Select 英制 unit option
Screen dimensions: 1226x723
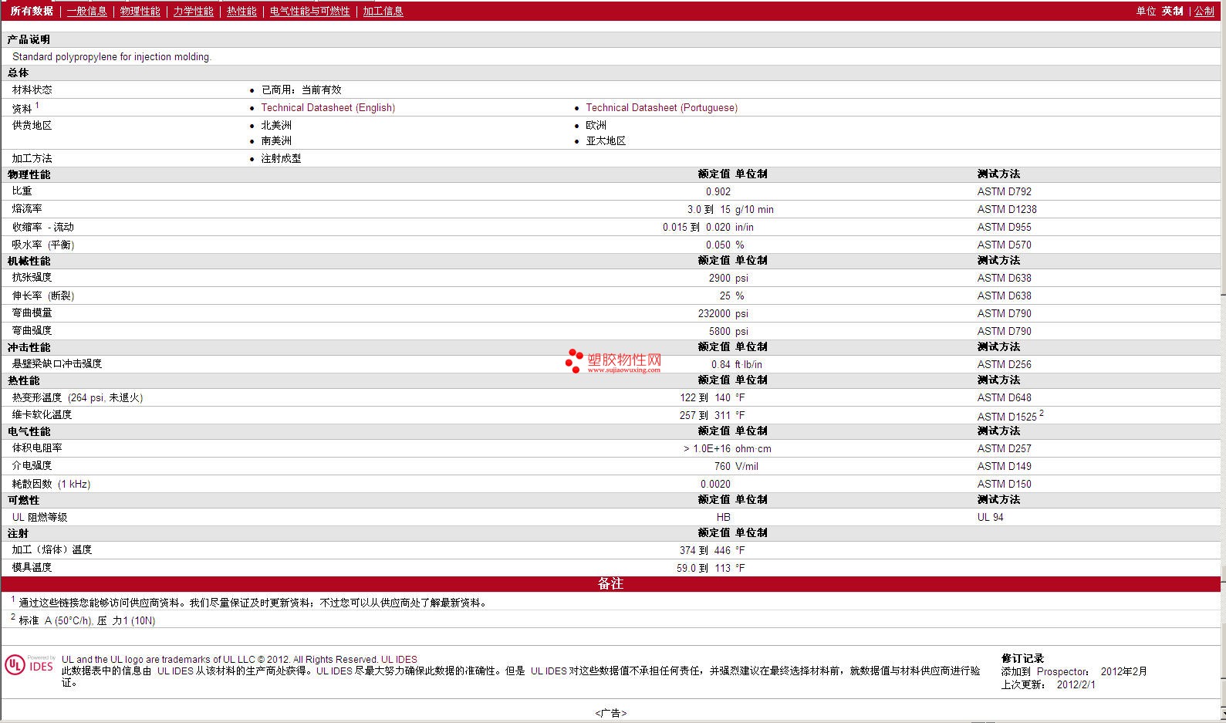point(1173,11)
